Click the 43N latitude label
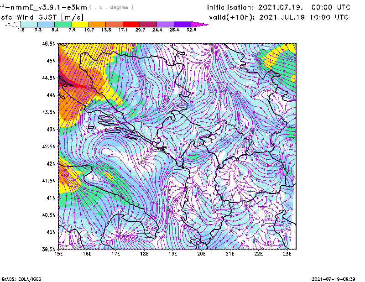This screenshot has width=365, height=282. [x=51, y=129]
